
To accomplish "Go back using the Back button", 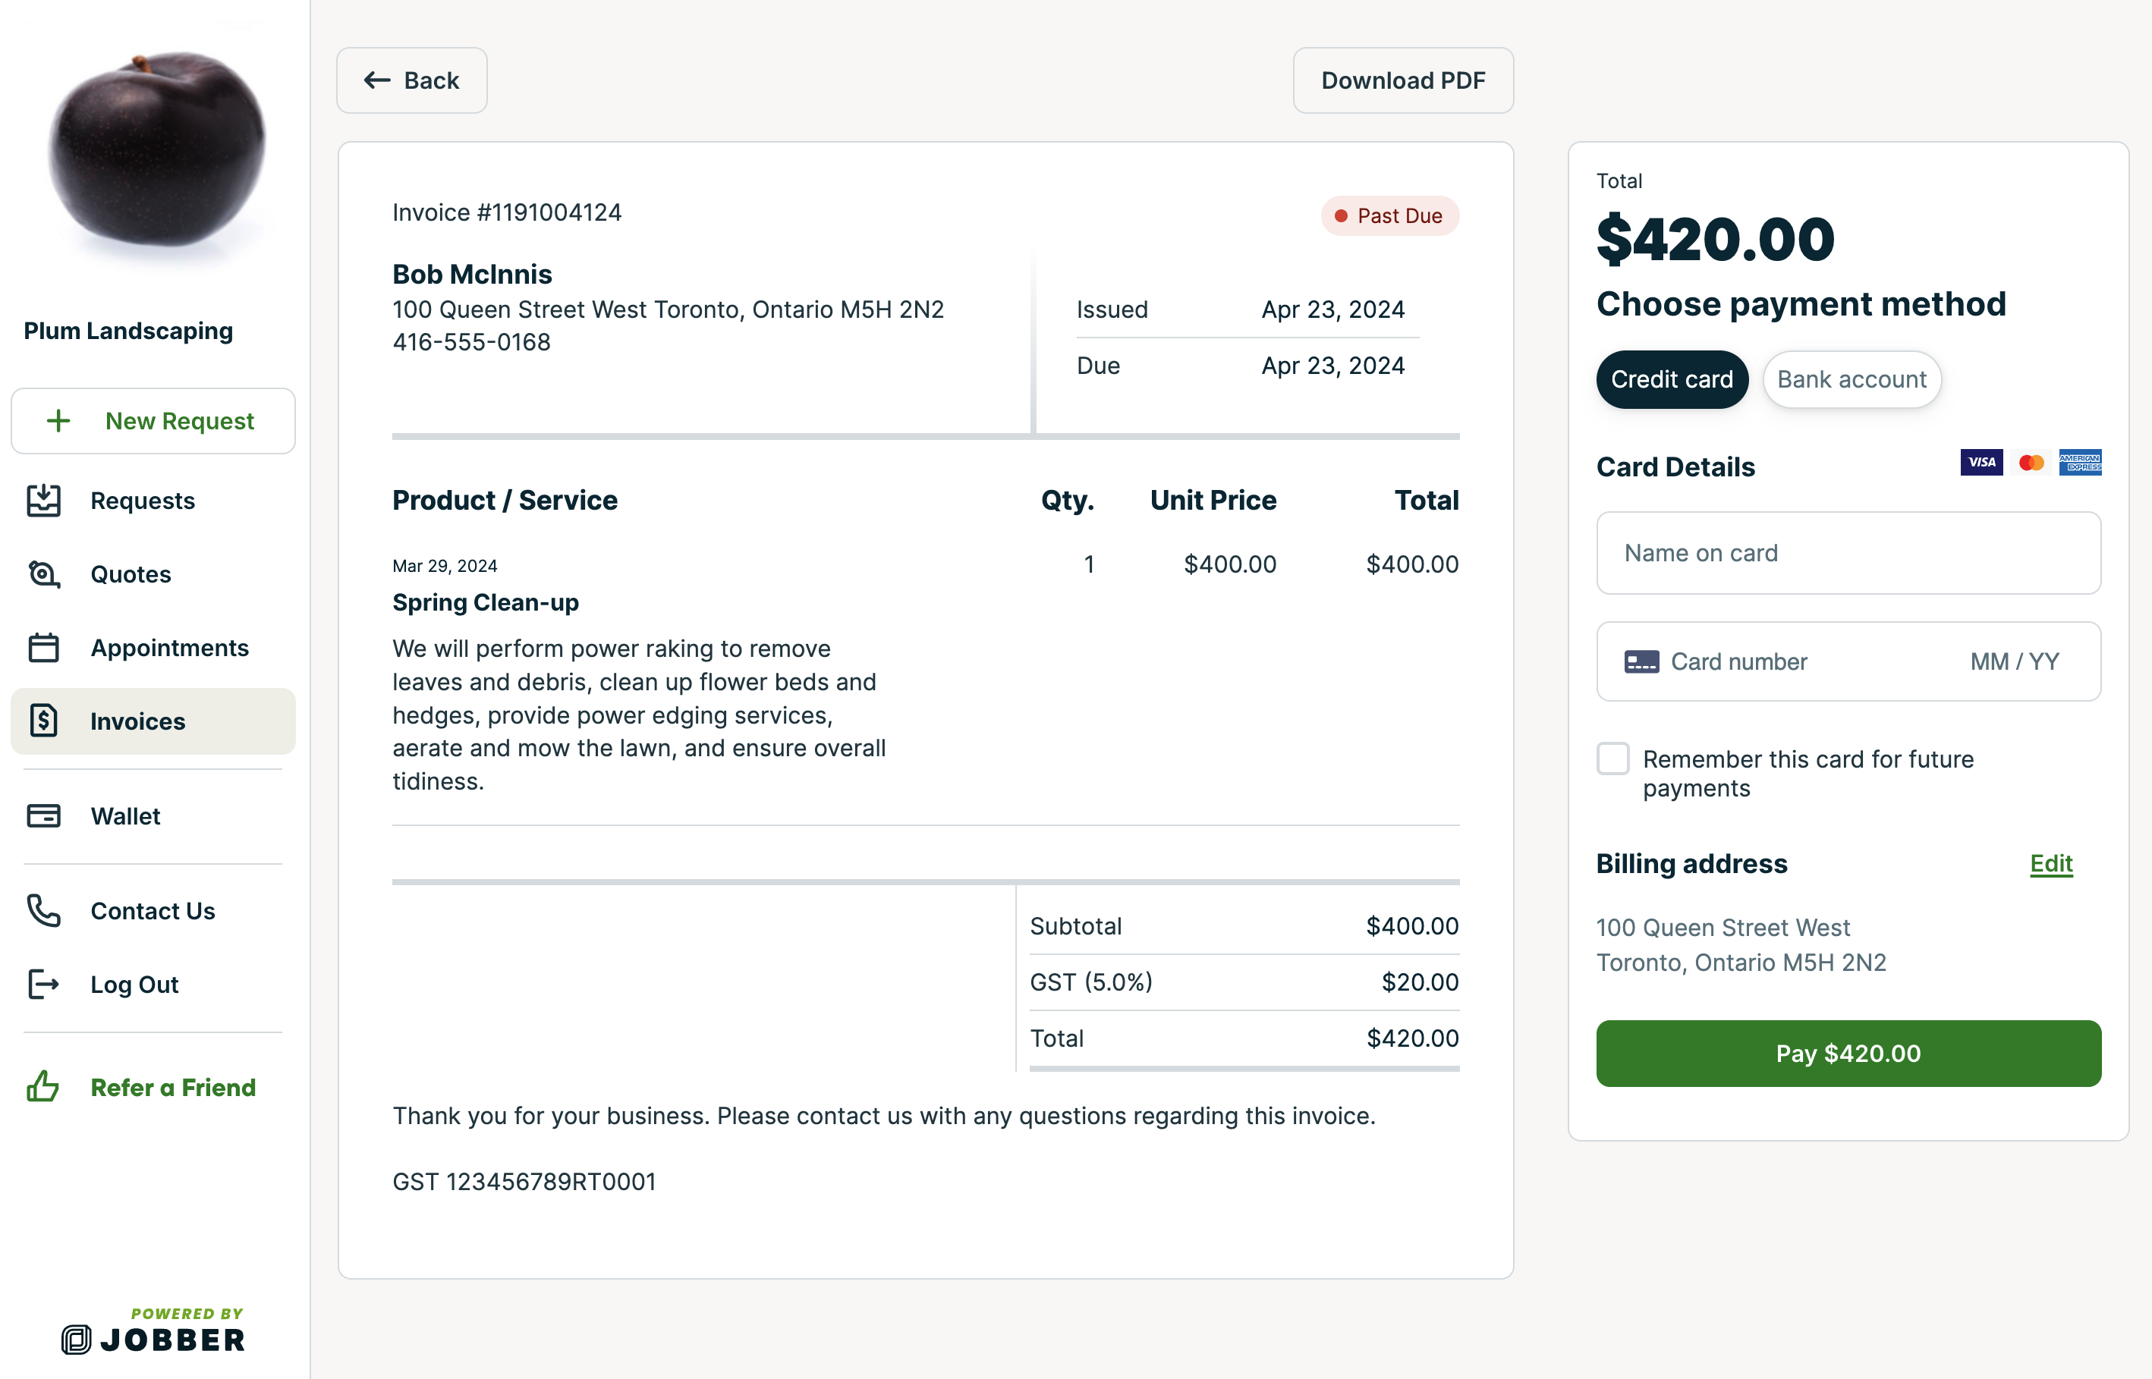I will [412, 80].
